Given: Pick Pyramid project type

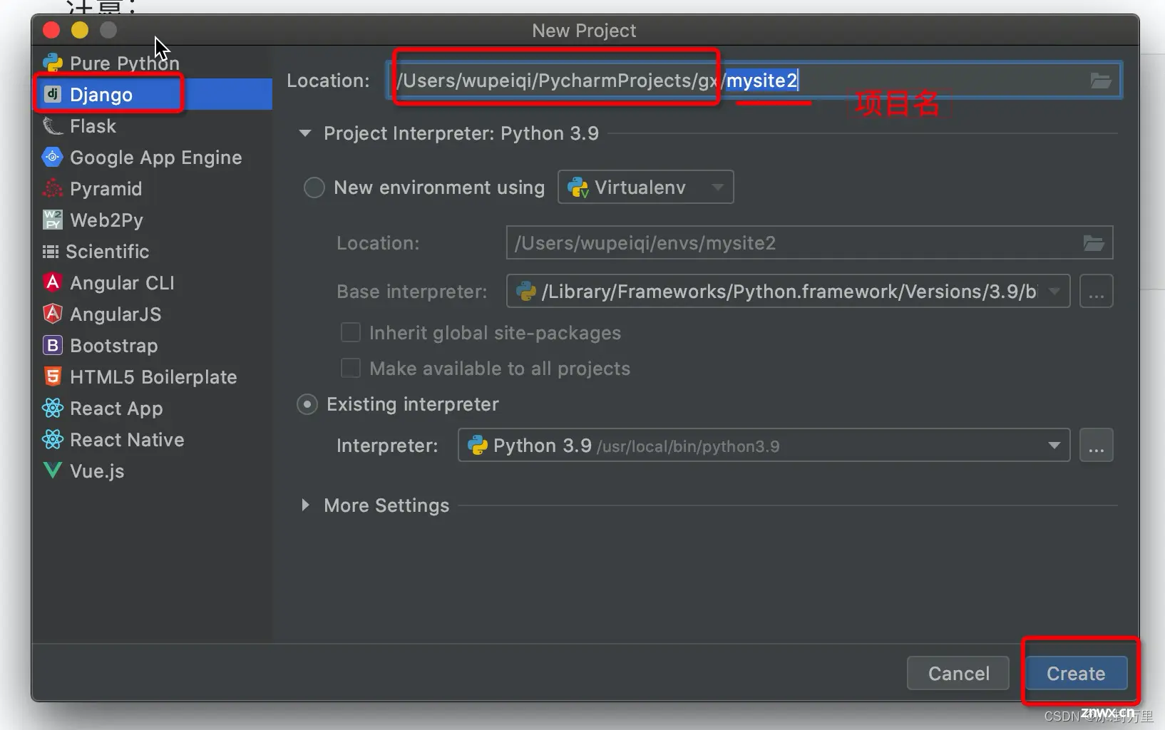Looking at the screenshot, I should (x=153, y=188).
